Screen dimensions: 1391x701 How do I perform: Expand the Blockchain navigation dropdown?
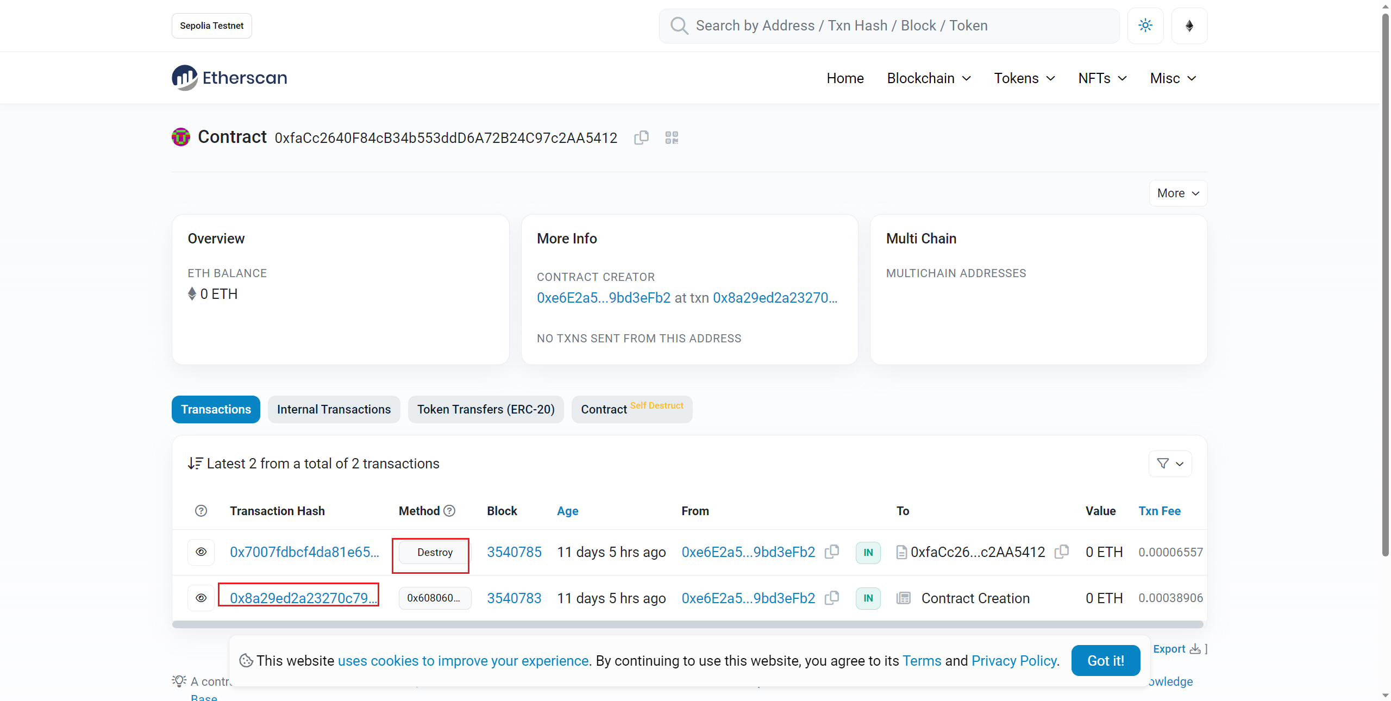tap(929, 78)
